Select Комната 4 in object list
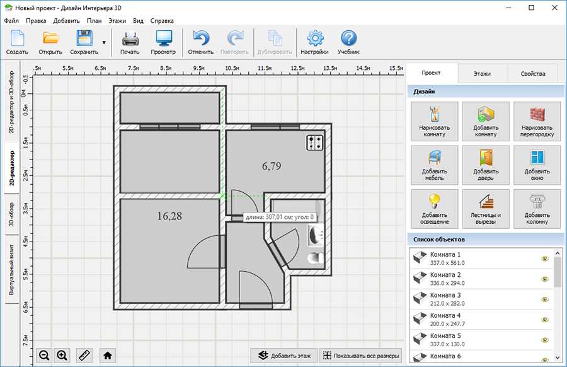Viewport: 567px width, 367px height. 481,319
